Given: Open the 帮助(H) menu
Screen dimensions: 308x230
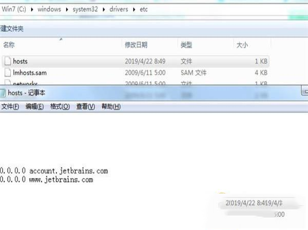Looking at the screenshot, I should pyautogui.click(x=110, y=107).
